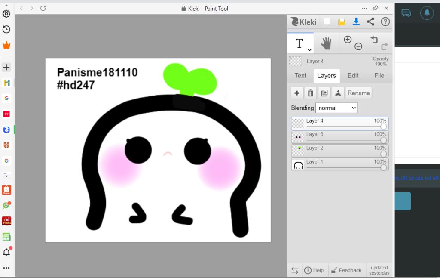The image size is (440, 278).
Task: Open the Tiki X-MAS sidebar shortcut
Action: click(6, 221)
